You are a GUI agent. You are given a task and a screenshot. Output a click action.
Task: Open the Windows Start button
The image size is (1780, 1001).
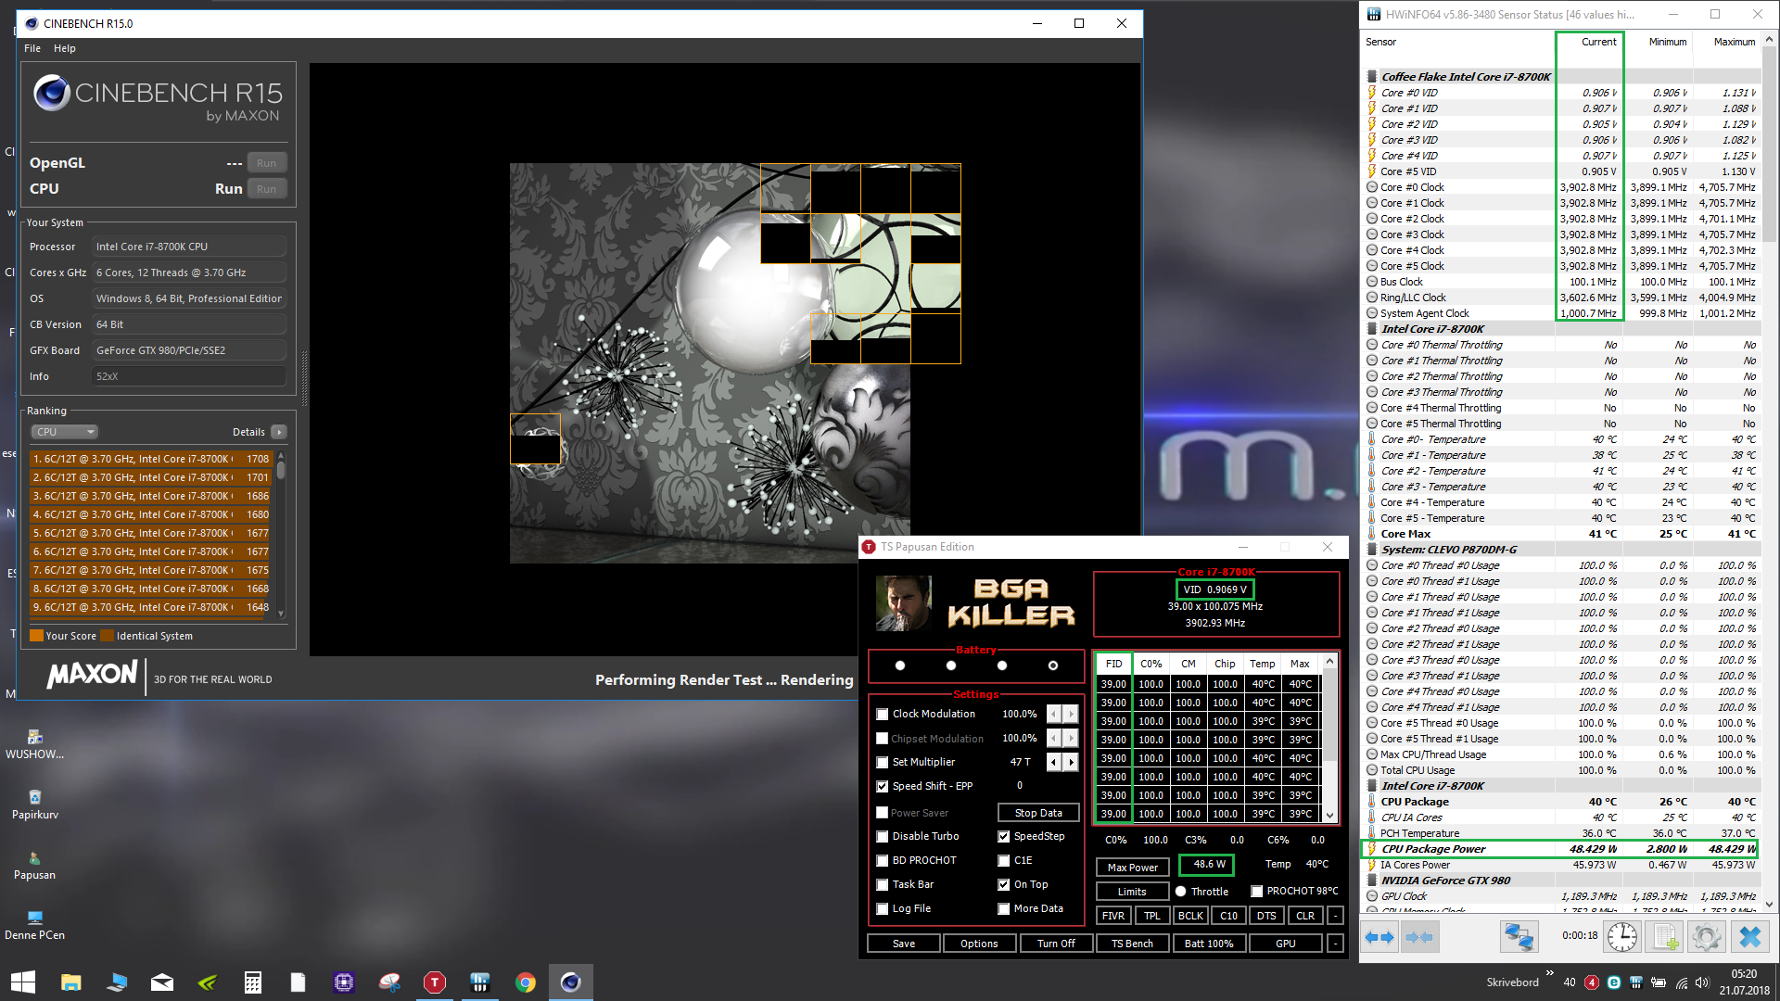pyautogui.click(x=23, y=982)
